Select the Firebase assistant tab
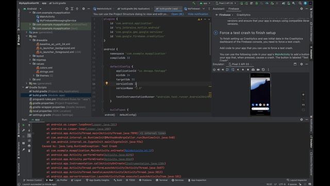 (234, 9)
